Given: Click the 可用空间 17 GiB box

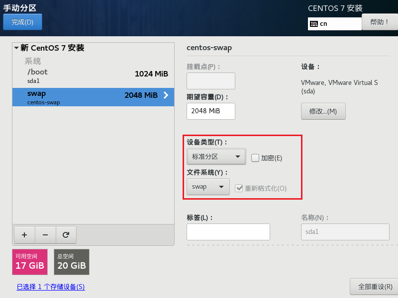Looking at the screenshot, I should [x=30, y=262].
